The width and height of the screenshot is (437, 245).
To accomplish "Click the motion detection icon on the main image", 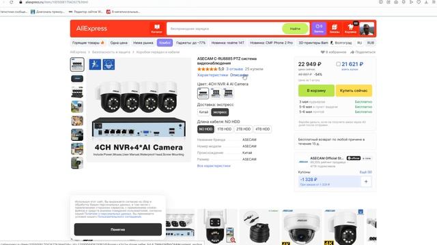I will (x=95, y=65).
